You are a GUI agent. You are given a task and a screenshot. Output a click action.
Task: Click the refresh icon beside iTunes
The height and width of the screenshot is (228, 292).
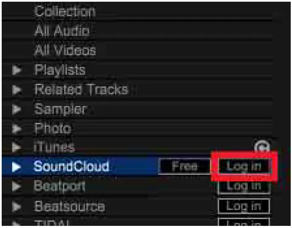[262, 146]
